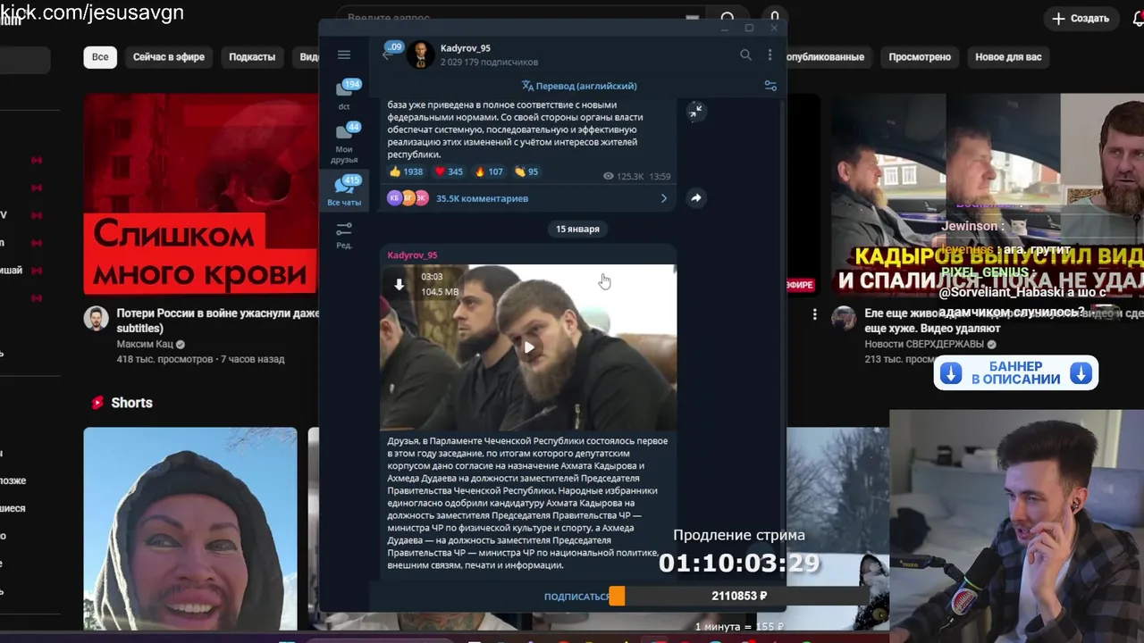Open the Telegram hamburger main menu
Viewport: 1144px width, 643px height.
tap(344, 54)
